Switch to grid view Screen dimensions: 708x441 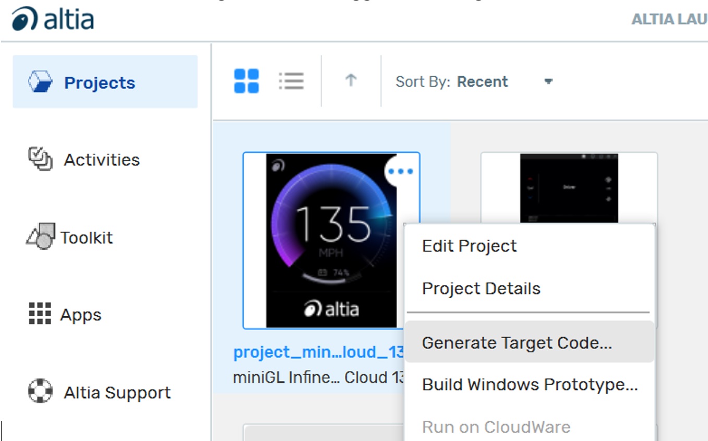coord(246,81)
